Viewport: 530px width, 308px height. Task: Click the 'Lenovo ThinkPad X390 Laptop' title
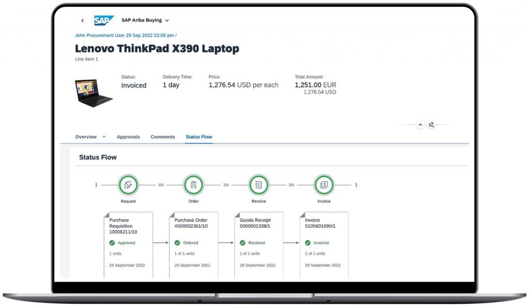[157, 48]
